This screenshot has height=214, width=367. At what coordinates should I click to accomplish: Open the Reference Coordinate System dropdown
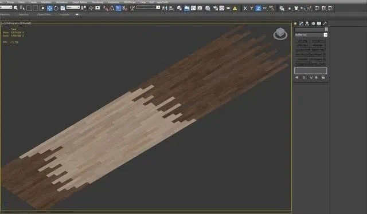(73, 7)
